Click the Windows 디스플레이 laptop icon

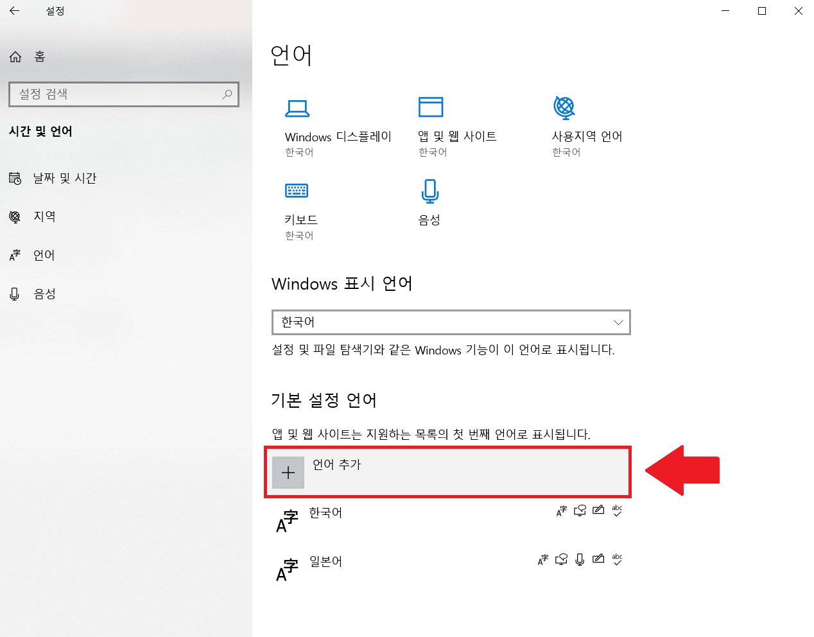pos(297,109)
